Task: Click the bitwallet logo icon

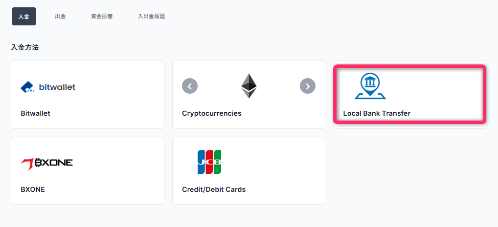Action: [48, 87]
